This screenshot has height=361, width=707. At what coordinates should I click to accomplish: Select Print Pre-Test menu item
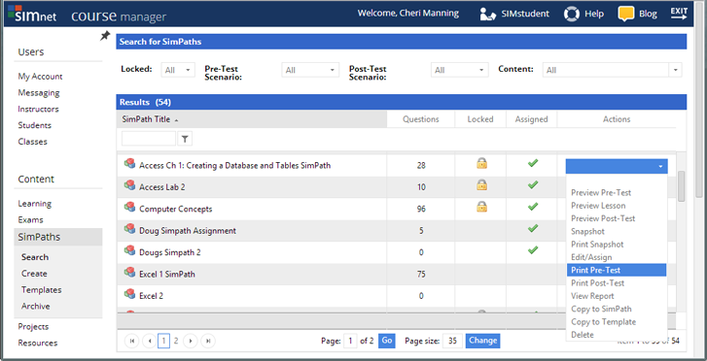click(617, 270)
